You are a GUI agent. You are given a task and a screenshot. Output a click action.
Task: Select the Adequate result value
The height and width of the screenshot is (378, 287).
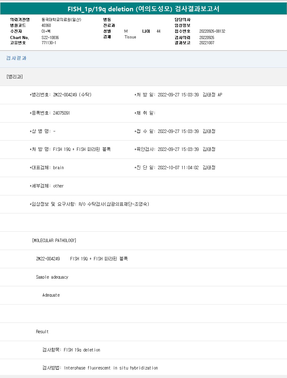pos(51,295)
